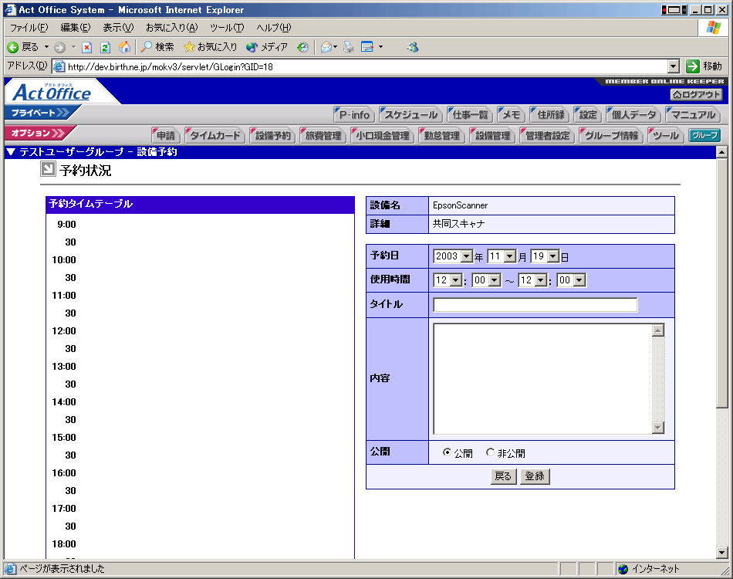
Task: Click the 登録 button
Action: (535, 476)
